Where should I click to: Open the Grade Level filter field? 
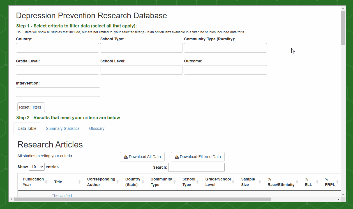click(57, 70)
